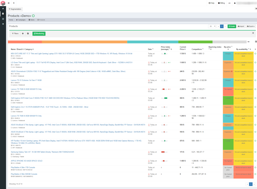Viewport: 257px width, 189px height.
Task: Click alert bell for LG Gram row
Action: (149, 63)
